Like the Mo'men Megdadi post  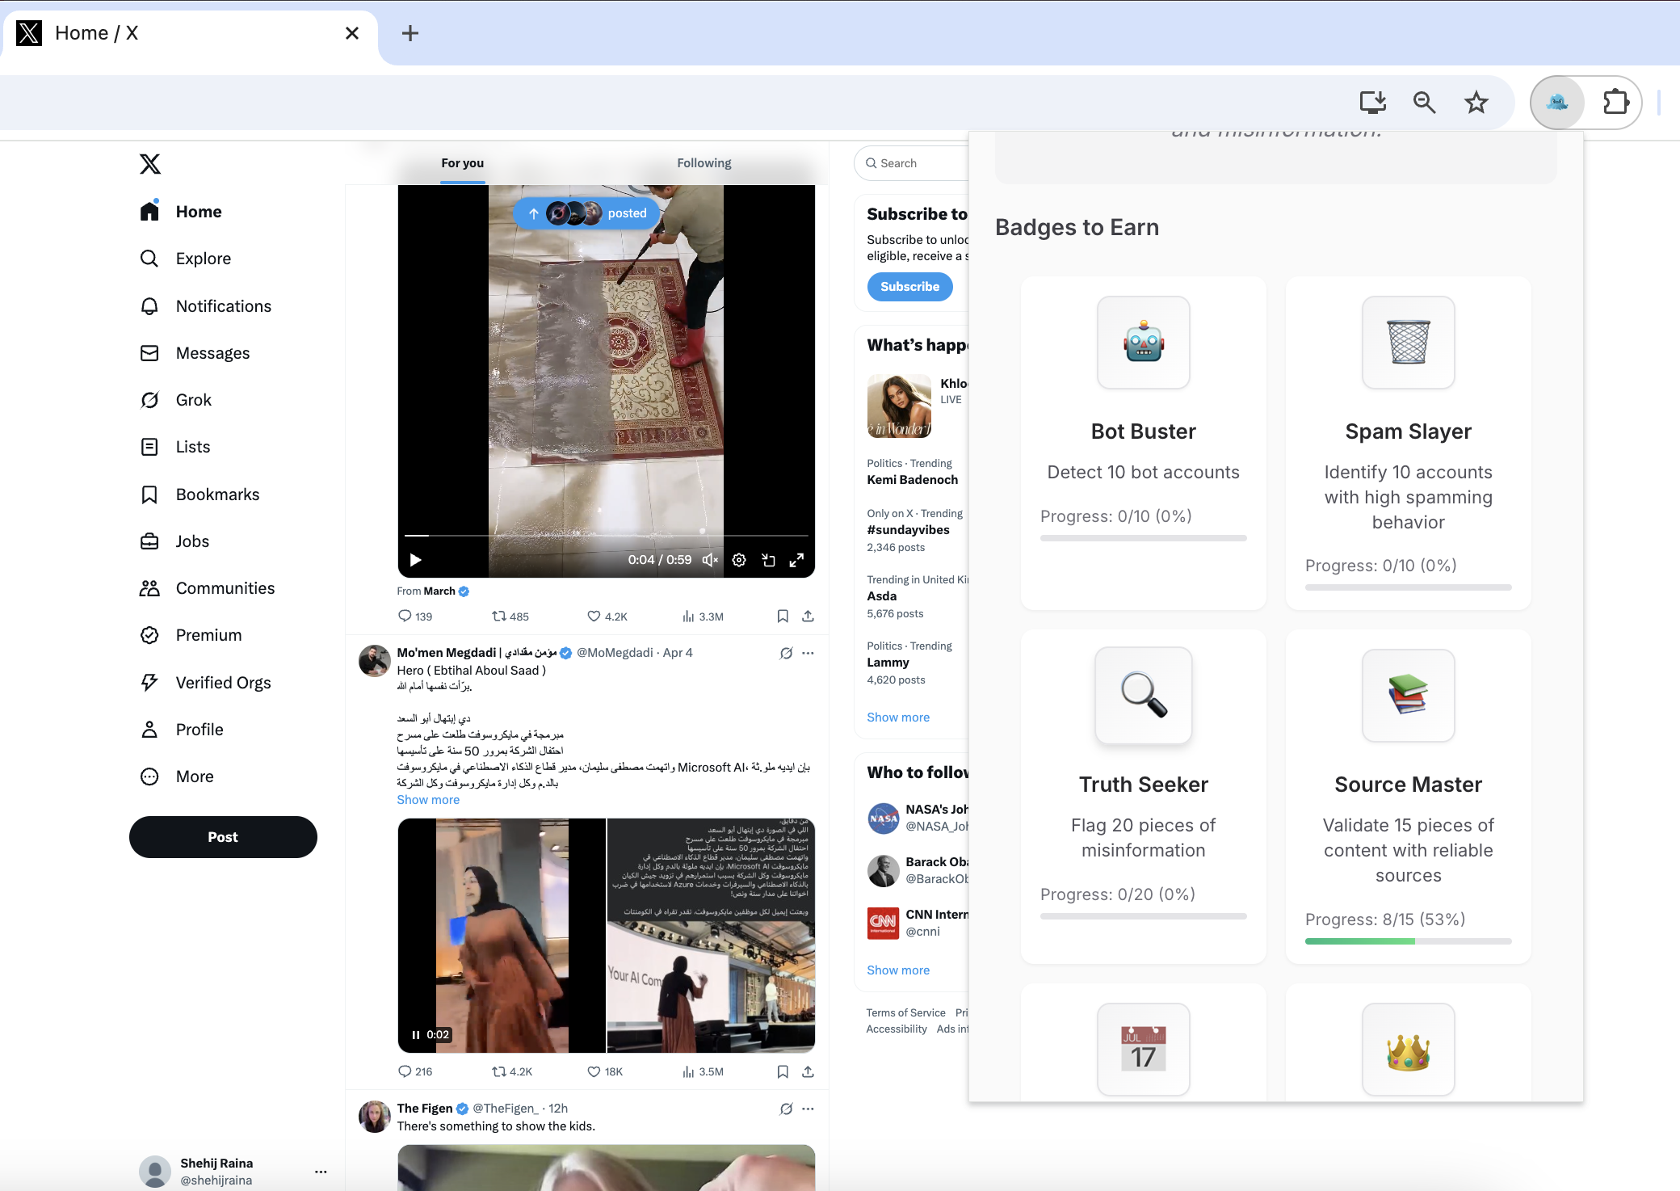(594, 1072)
